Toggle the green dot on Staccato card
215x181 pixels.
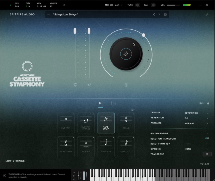pyautogui.click(x=133, y=138)
